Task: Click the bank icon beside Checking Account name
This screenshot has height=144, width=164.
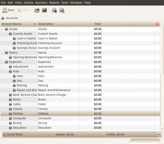Action: 14,43
